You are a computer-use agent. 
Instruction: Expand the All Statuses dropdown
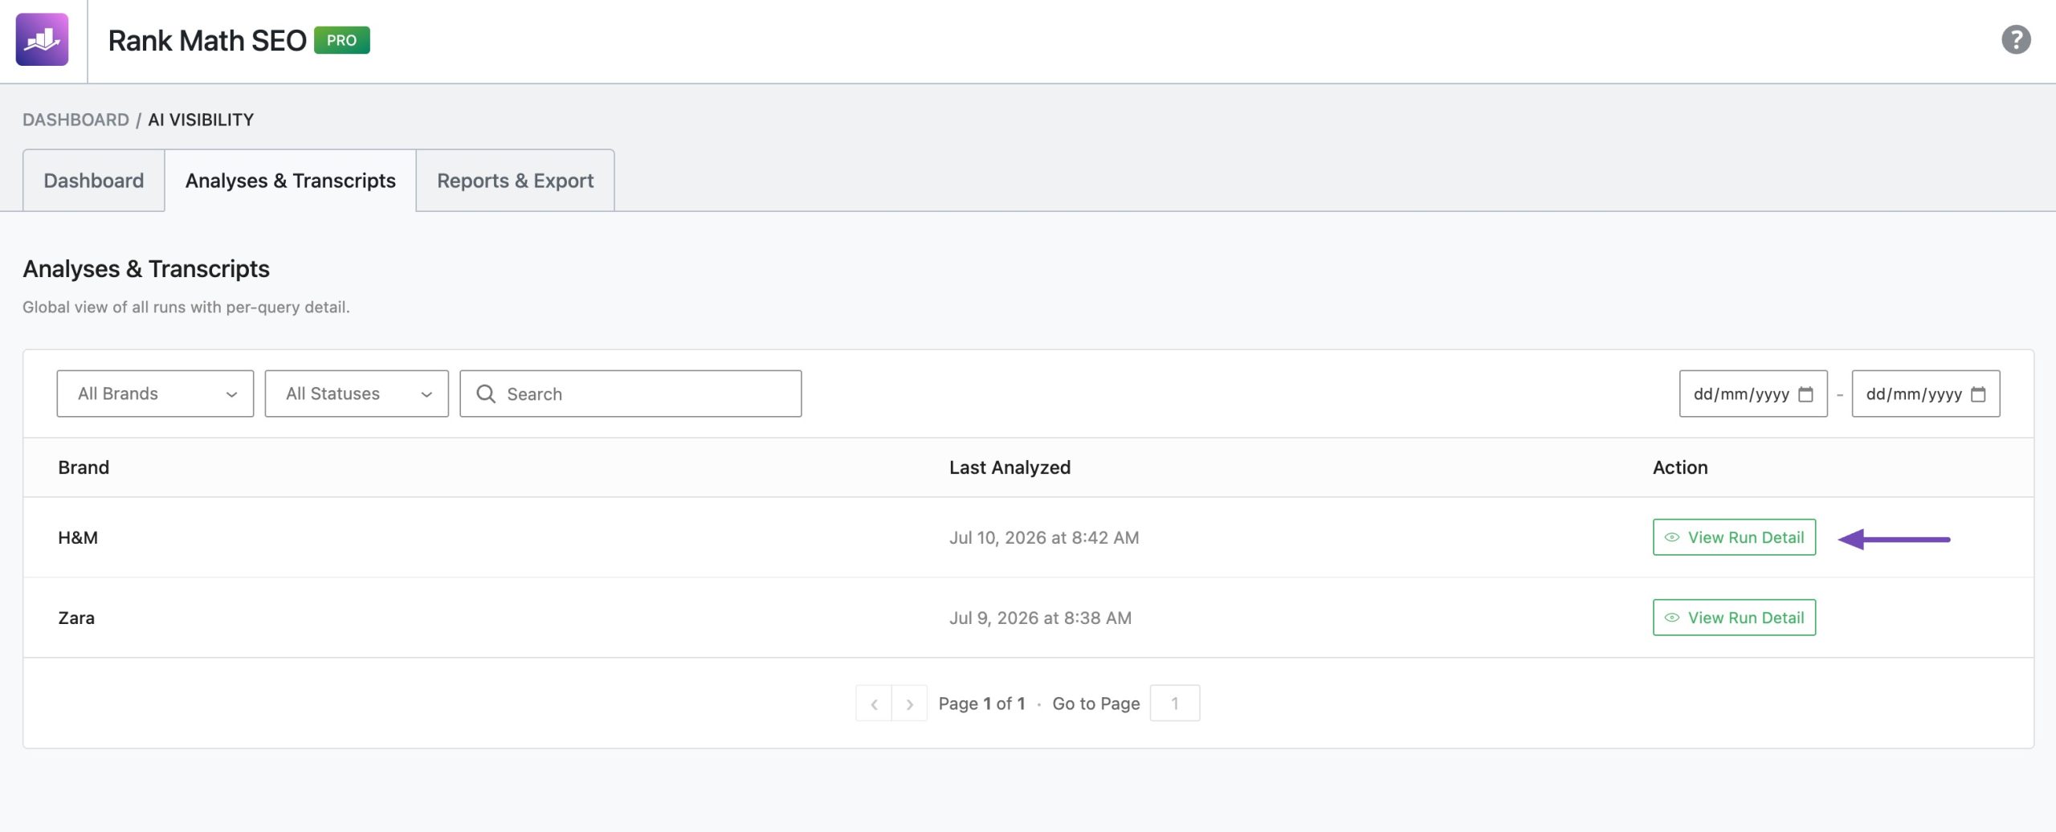tap(357, 394)
